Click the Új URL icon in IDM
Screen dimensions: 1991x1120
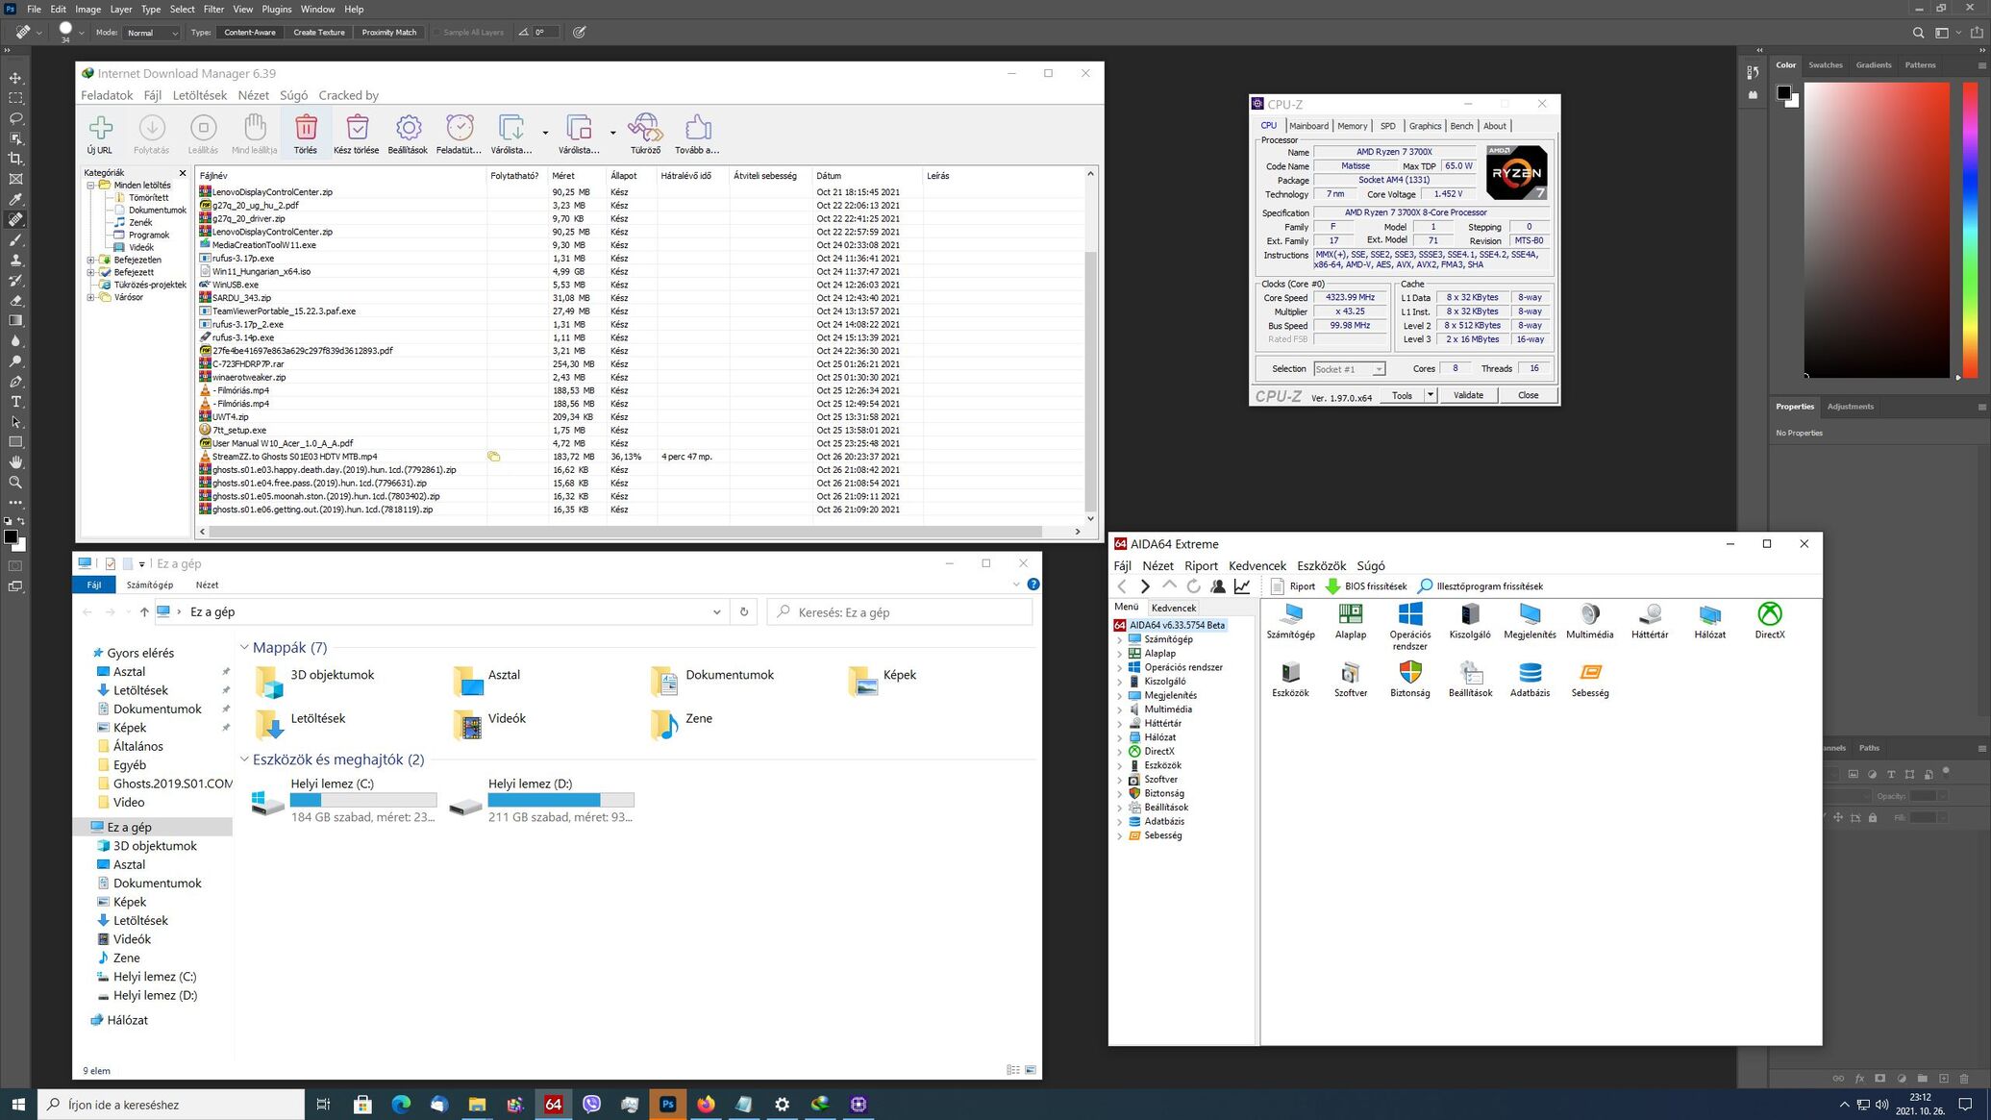[100, 129]
